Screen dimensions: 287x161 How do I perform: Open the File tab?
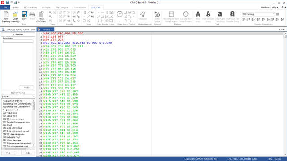pos(5,8)
